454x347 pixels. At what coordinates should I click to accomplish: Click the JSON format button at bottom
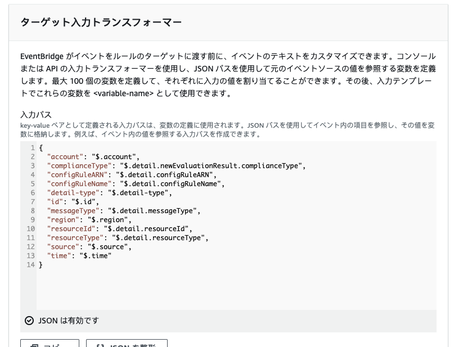(127, 343)
